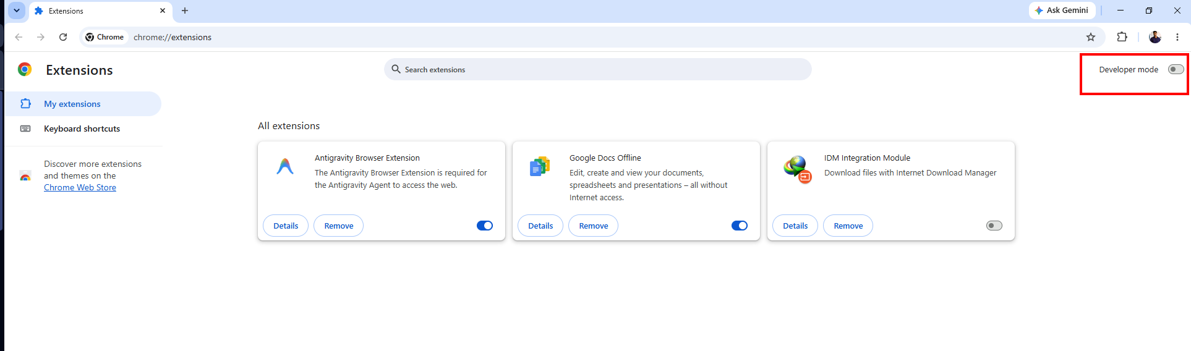Enable the IDM Integration Module toggle
This screenshot has height=351, width=1191.
[x=994, y=226]
